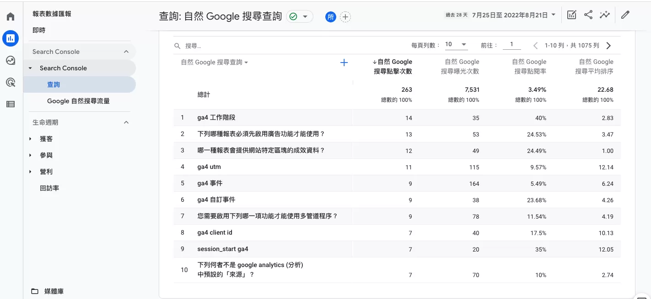Open the Explore icon in left rail
Screen dimensions: 651x299
(11, 60)
